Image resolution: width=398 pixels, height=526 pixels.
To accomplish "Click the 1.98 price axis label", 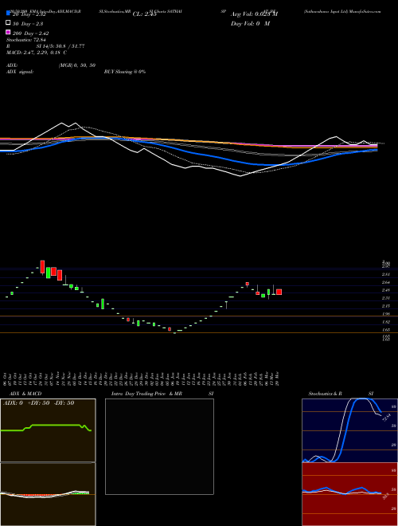I will click(x=386, y=314).
